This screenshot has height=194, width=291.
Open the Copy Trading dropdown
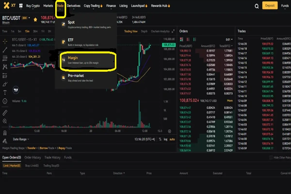pyautogui.click(x=93, y=6)
